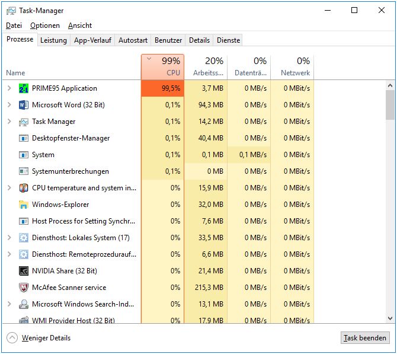Click the NVIDIA Share icon
Screen dimensions: 397x354
pyautogui.click(x=24, y=271)
